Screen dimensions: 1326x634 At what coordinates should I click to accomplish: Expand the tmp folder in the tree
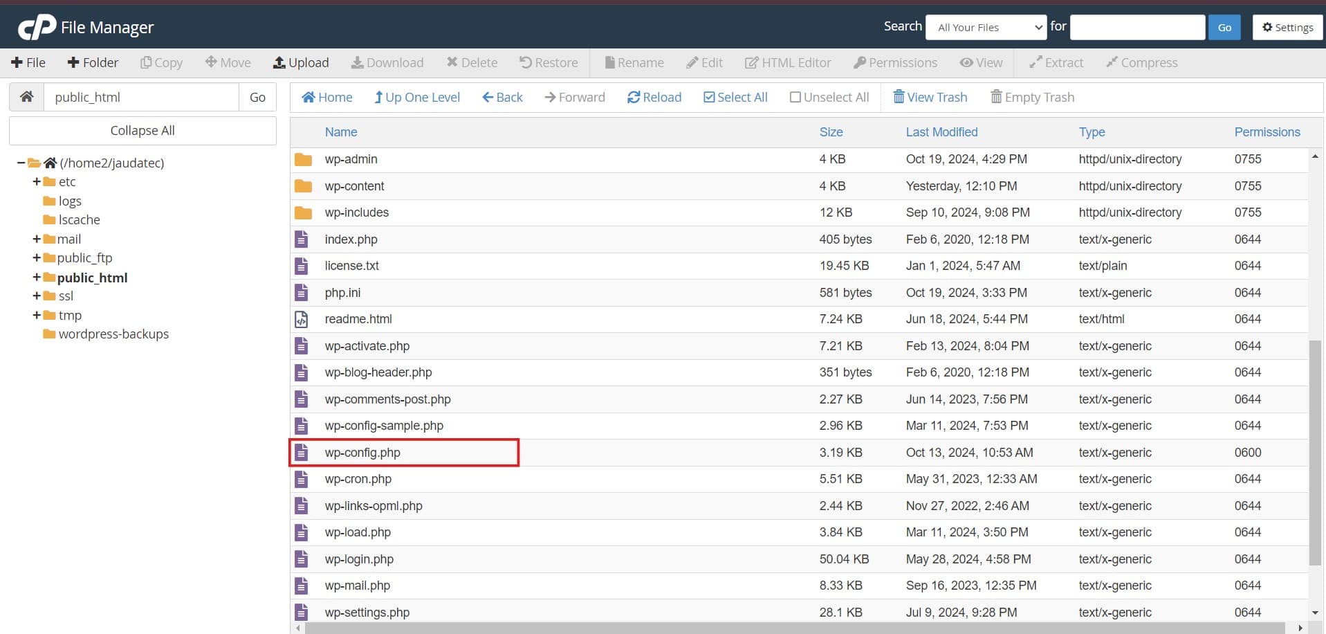[x=37, y=315]
